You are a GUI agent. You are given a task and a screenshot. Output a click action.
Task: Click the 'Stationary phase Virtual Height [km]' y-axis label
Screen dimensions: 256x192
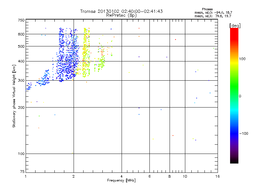pyautogui.click(x=14, y=96)
